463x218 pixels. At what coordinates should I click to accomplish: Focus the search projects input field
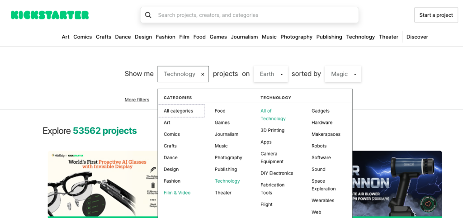(x=250, y=15)
